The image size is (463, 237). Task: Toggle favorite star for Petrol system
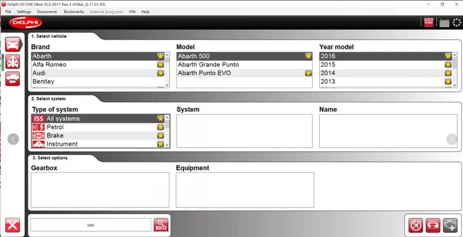tap(160, 127)
